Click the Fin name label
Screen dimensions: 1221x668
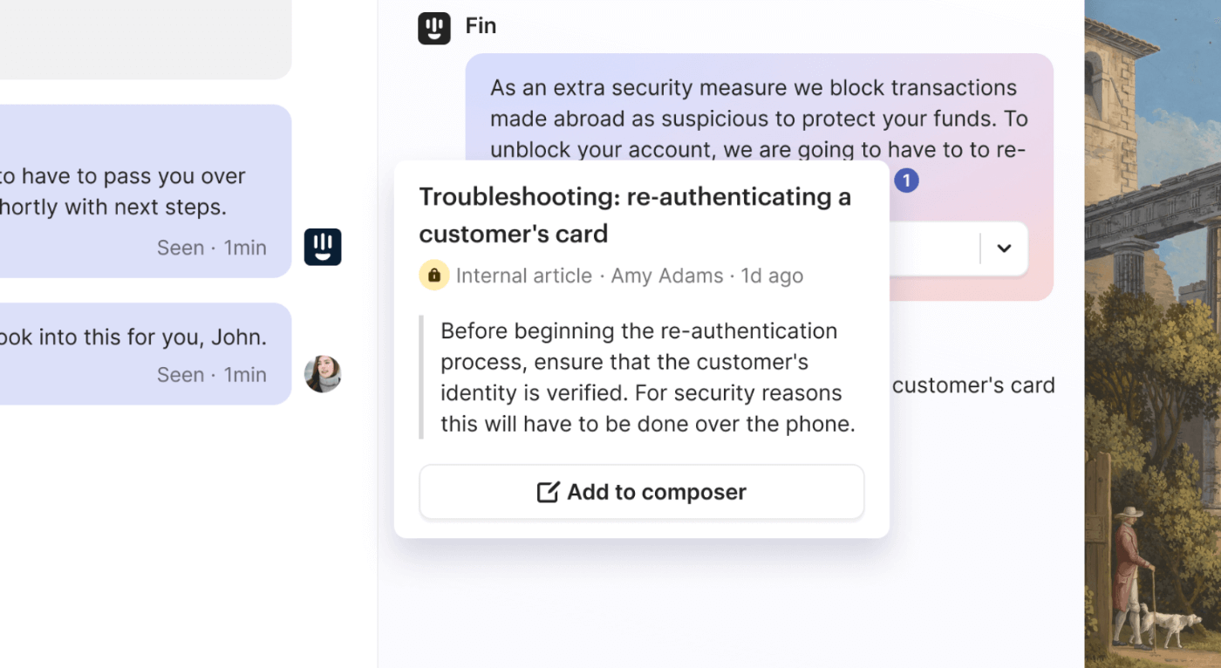click(481, 26)
